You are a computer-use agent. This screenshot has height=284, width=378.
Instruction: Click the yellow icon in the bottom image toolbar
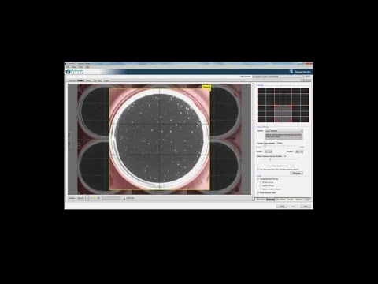[94, 198]
